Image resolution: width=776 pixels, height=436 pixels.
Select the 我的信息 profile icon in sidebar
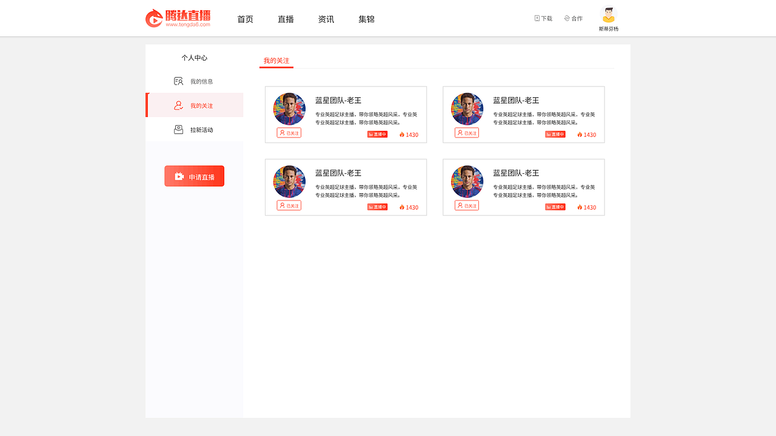pos(178,81)
